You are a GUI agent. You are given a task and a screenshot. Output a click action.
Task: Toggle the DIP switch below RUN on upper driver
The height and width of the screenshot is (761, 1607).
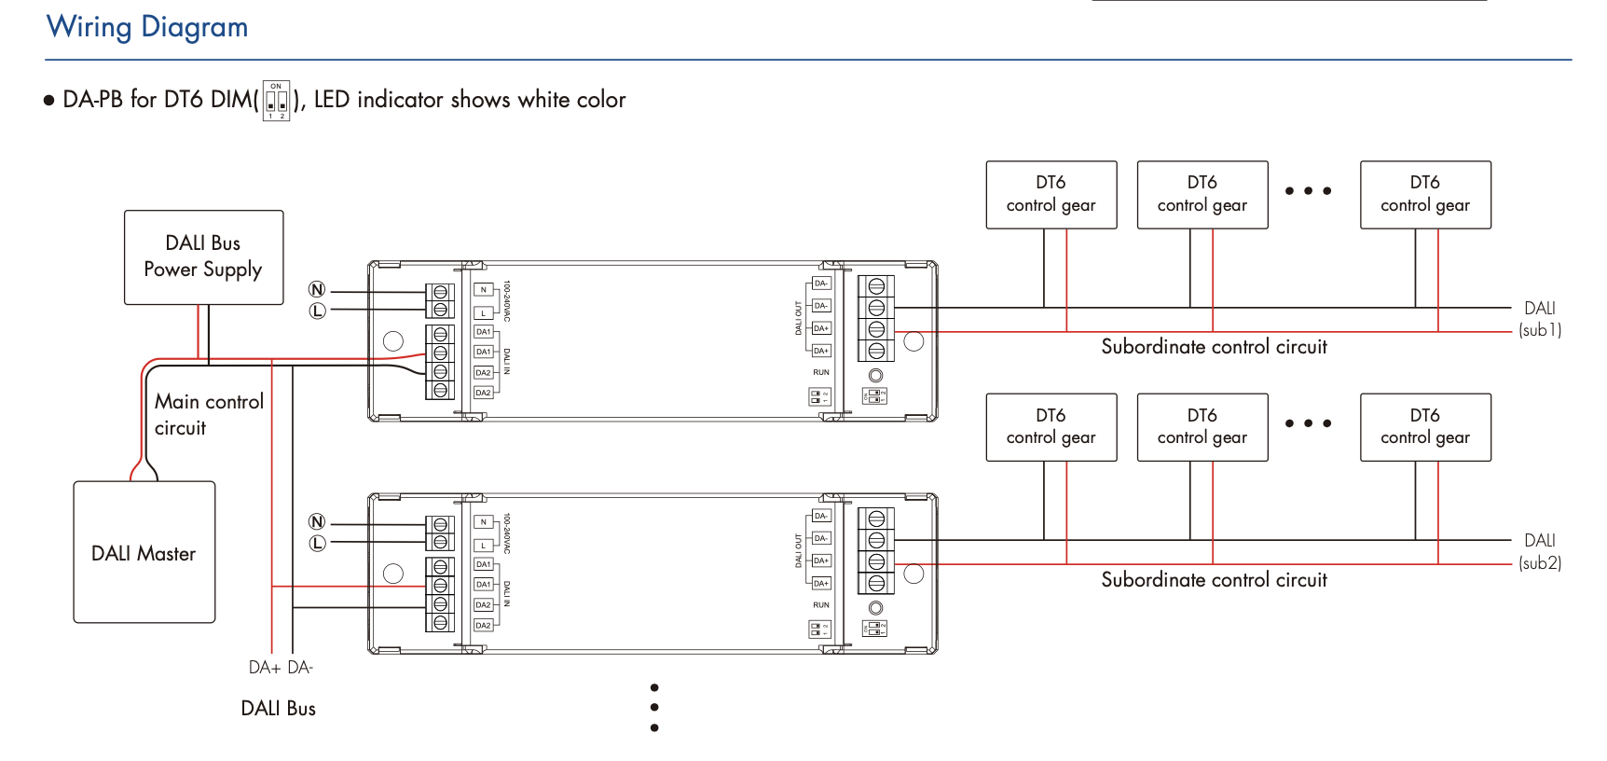click(819, 397)
